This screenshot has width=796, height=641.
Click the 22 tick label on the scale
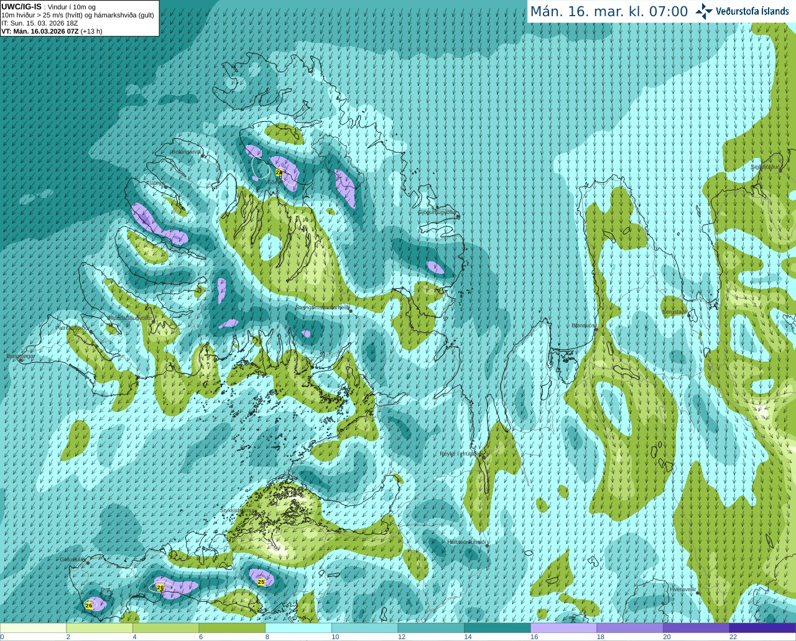pyautogui.click(x=733, y=637)
